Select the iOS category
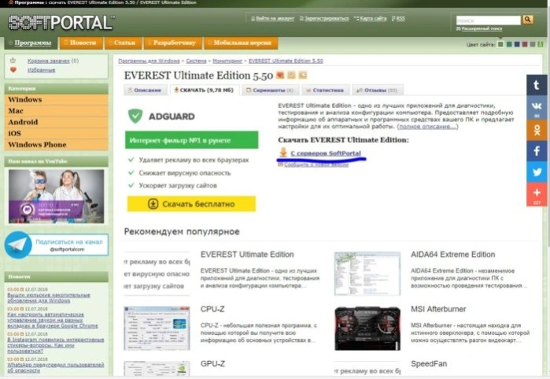550x379 pixels. click(56, 133)
